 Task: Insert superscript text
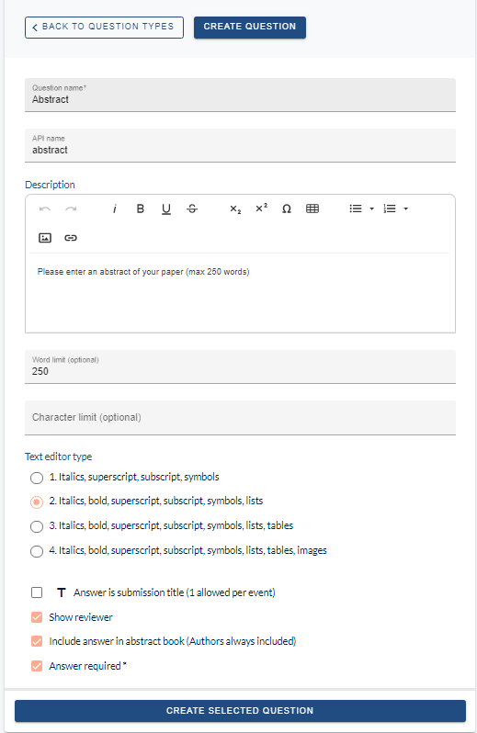[261, 209]
